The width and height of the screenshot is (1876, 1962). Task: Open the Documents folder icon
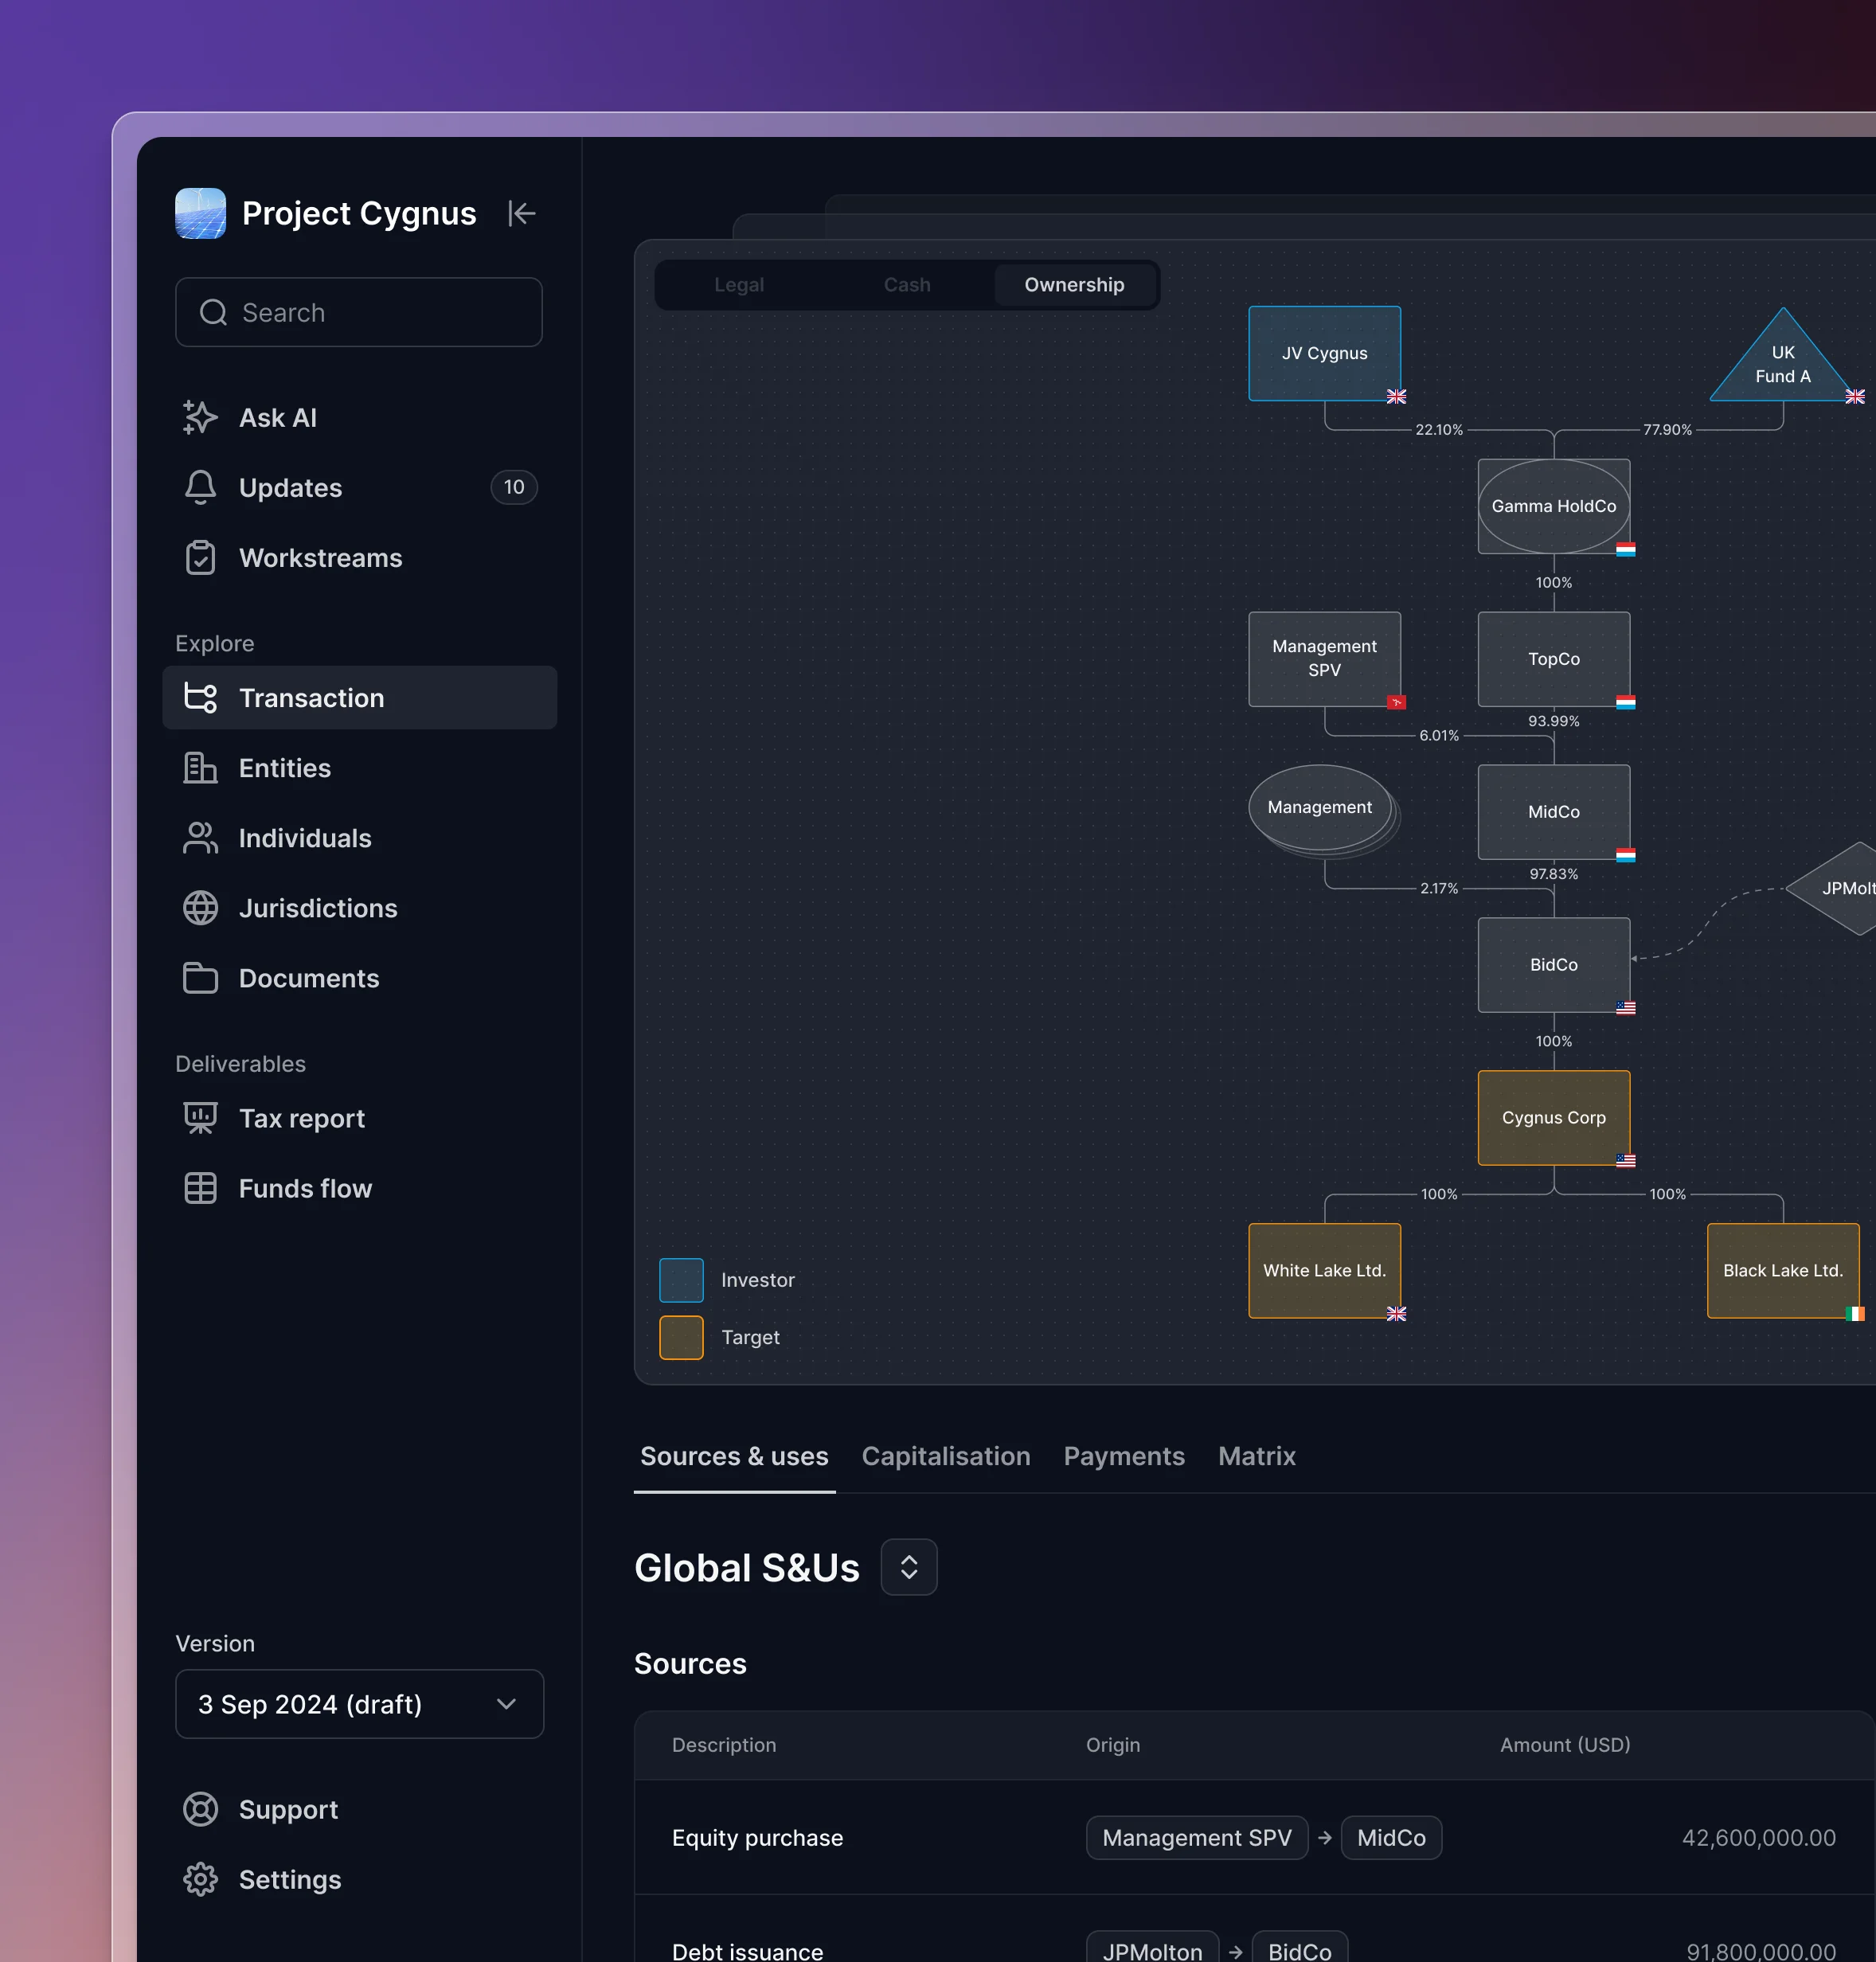200,978
